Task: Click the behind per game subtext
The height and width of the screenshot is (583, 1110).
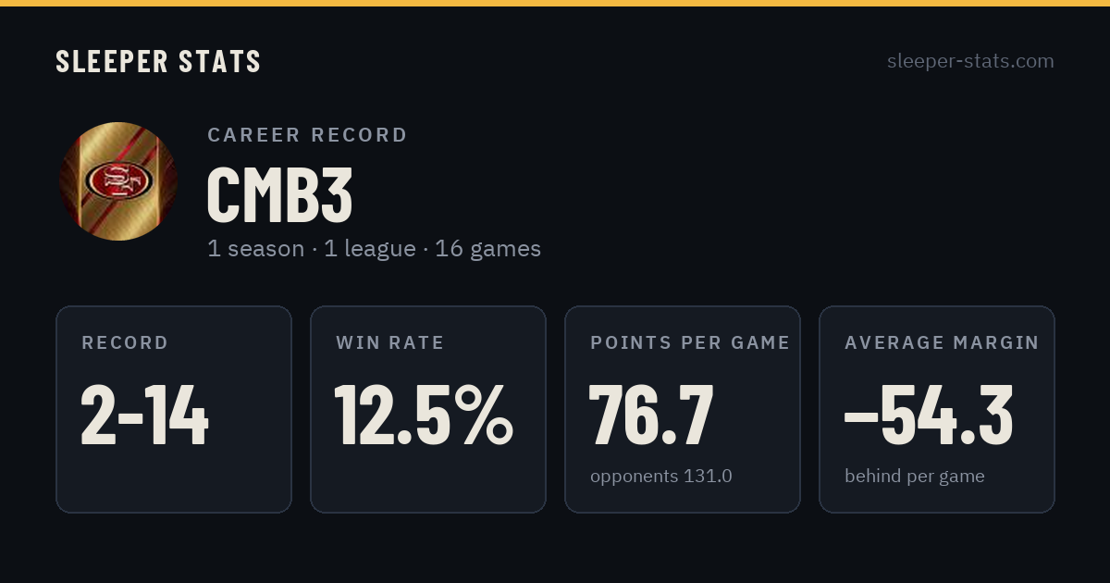Action: pyautogui.click(x=915, y=477)
